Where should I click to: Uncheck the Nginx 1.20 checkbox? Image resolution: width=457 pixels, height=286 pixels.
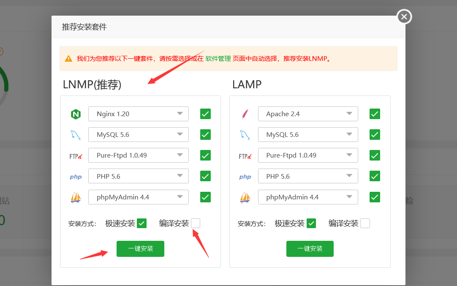(205, 114)
